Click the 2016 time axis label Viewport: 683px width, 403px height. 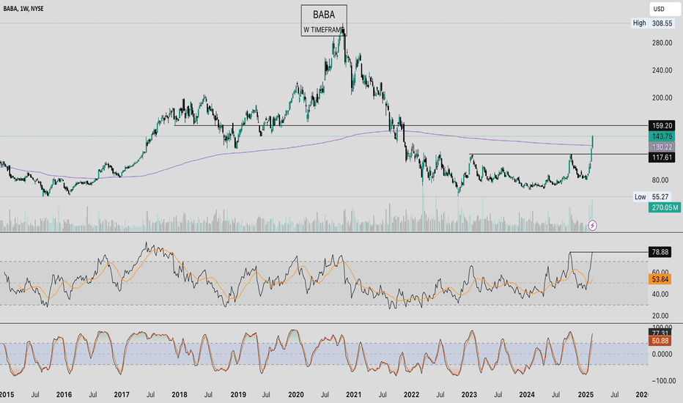pos(64,395)
